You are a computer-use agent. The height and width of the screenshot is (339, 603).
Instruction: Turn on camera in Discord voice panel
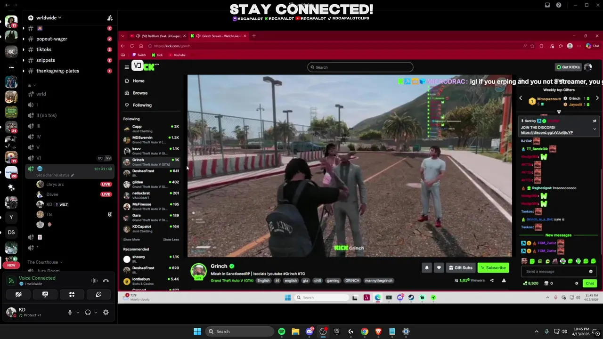coord(18,294)
